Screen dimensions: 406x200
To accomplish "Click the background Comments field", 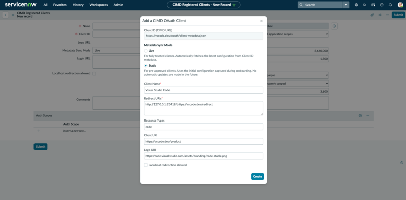I will click(x=117, y=103).
